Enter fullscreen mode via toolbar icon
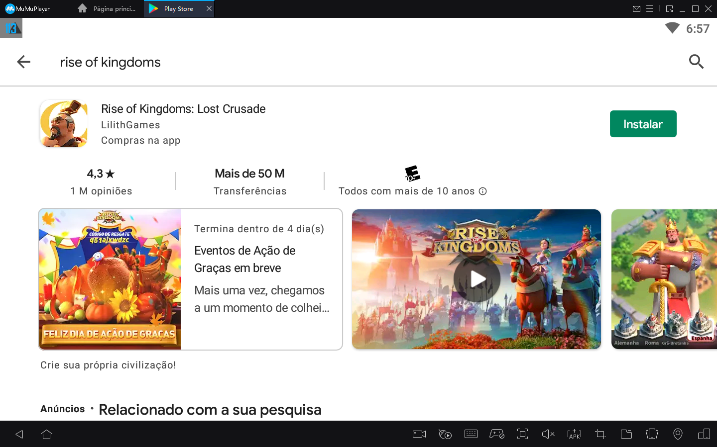This screenshot has height=447, width=717. [522, 434]
